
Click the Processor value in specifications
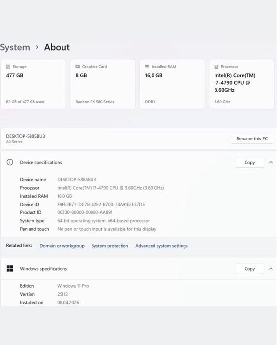pyautogui.click(x=111, y=188)
